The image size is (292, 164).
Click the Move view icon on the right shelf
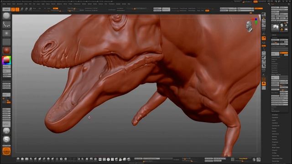264,57
